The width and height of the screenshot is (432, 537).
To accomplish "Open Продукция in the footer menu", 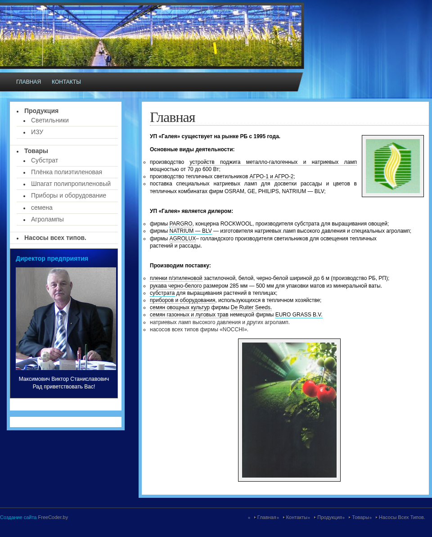I will pyautogui.click(x=330, y=517).
